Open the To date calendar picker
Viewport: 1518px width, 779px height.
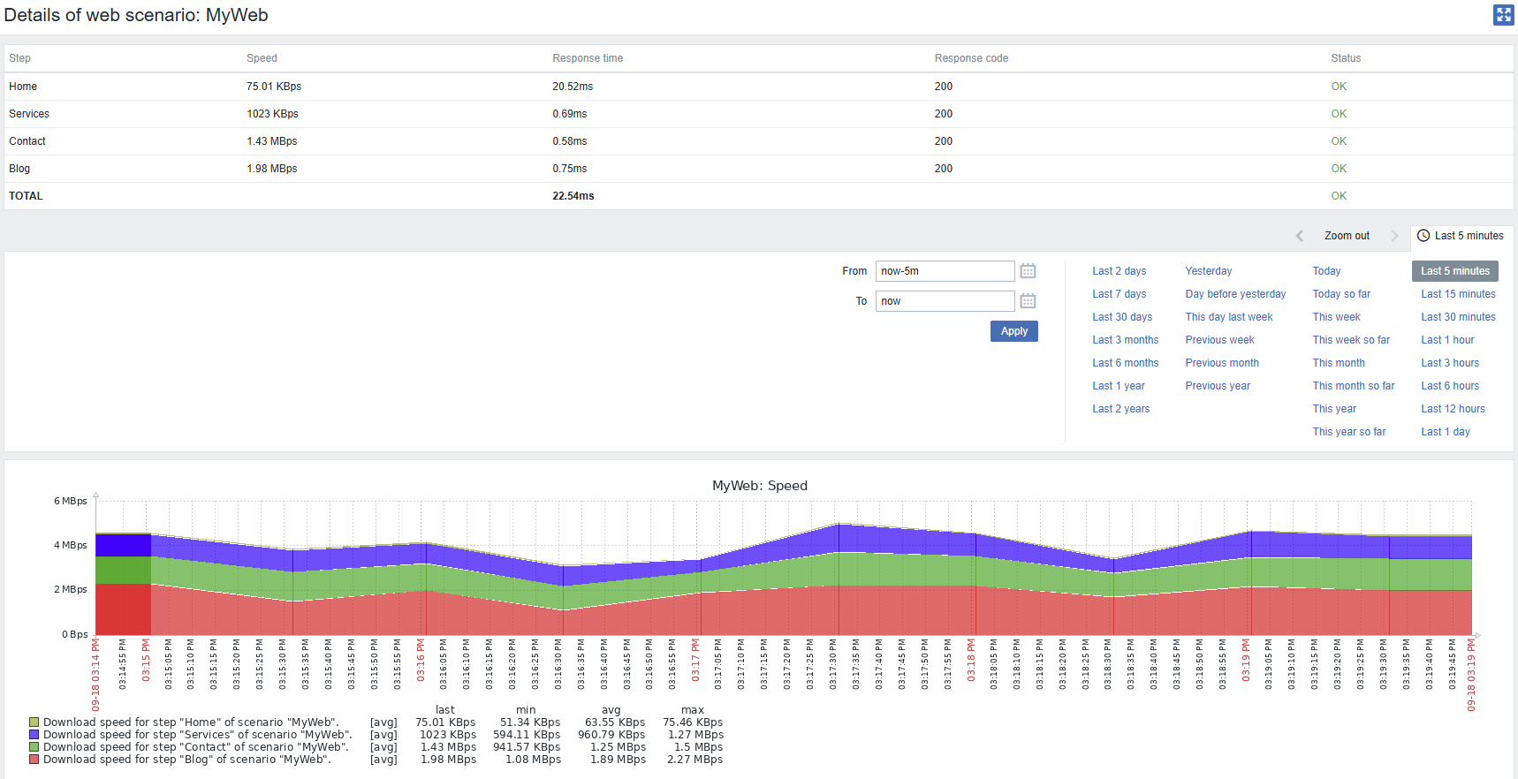point(1028,301)
